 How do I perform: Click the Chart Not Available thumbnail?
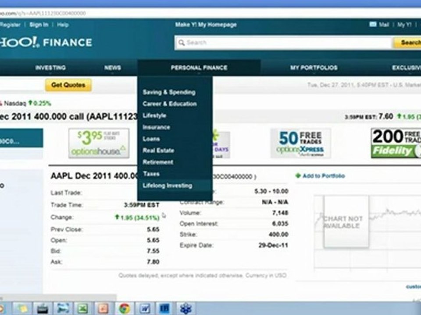click(346, 222)
